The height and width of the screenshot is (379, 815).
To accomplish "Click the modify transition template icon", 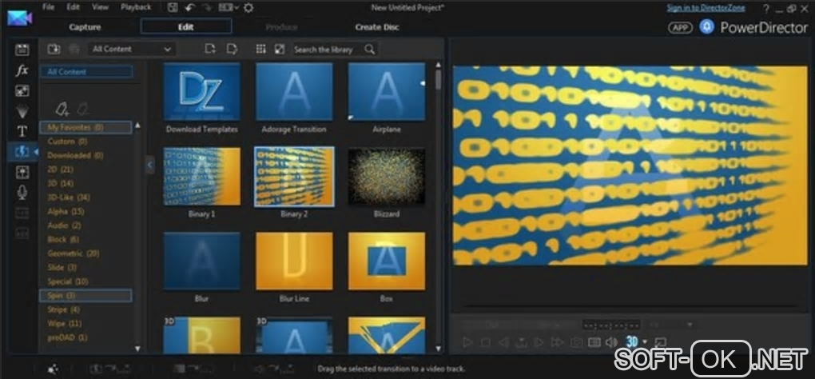I will [x=232, y=49].
